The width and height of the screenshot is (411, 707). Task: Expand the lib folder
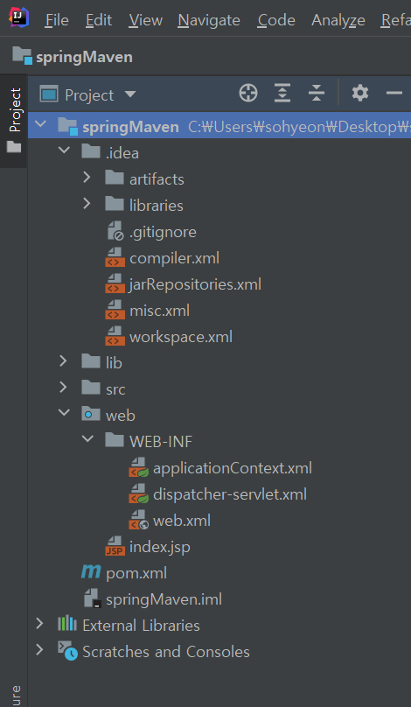coord(63,360)
